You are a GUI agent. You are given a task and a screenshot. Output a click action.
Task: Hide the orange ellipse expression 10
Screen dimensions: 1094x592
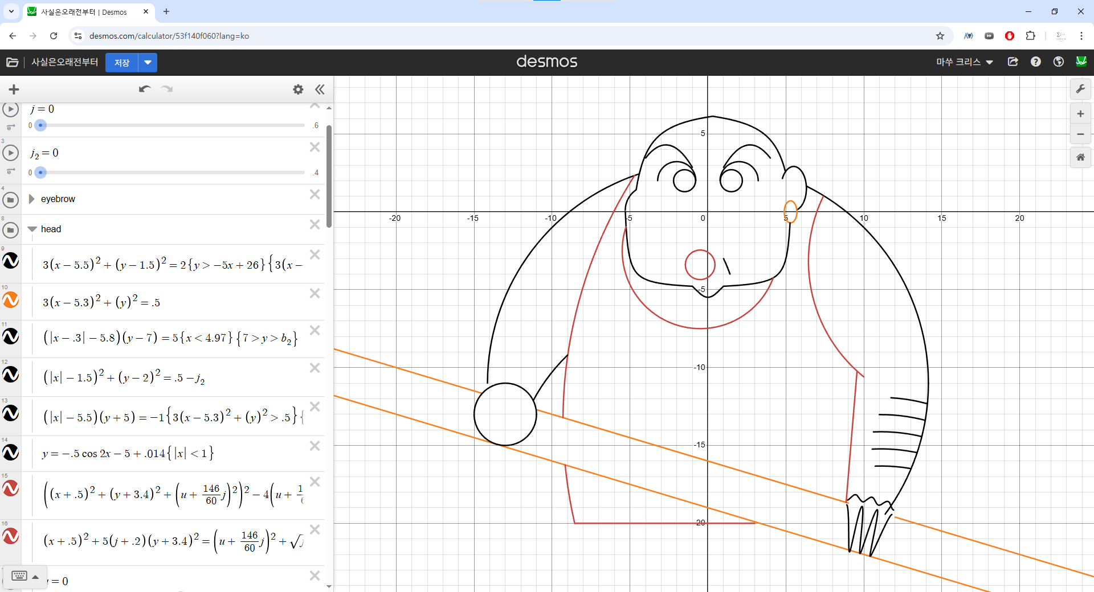(x=11, y=300)
